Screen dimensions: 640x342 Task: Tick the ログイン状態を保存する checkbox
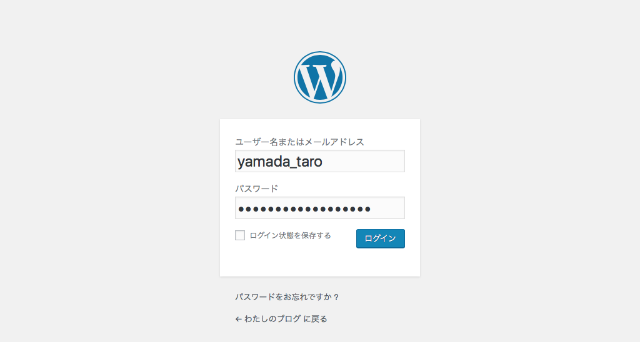(x=240, y=235)
